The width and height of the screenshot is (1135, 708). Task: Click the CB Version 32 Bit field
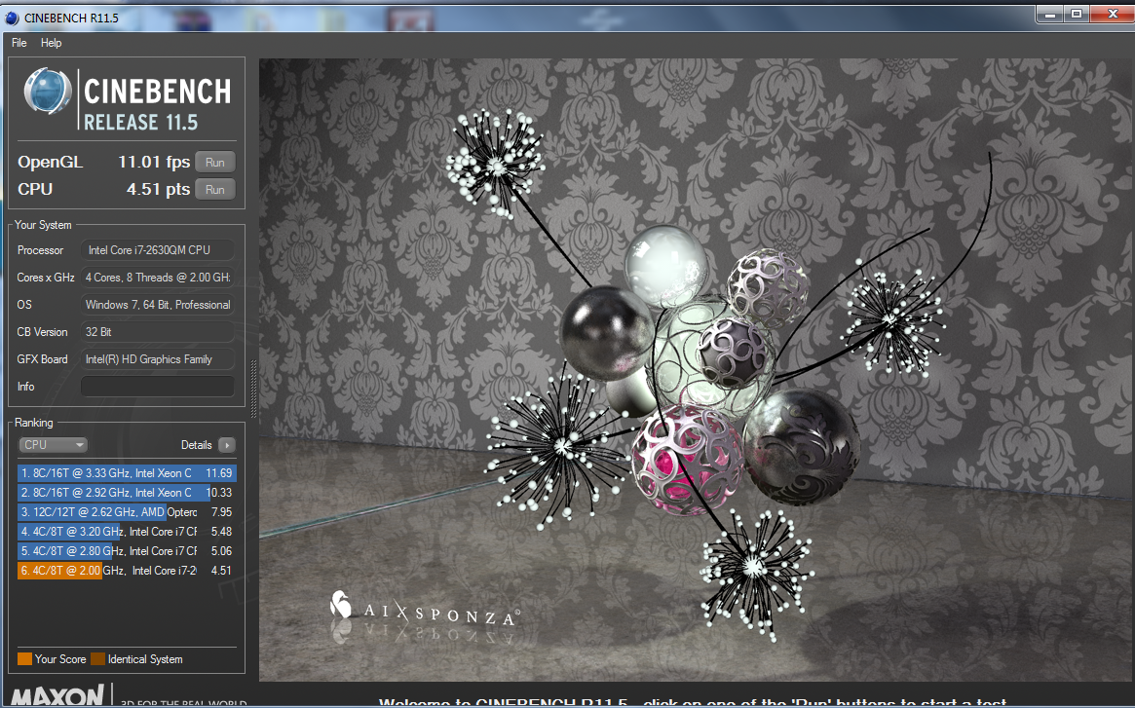tap(157, 331)
